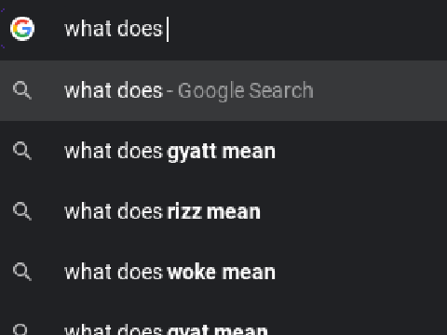Click the bold word 'woke' in suggestions

(x=191, y=272)
